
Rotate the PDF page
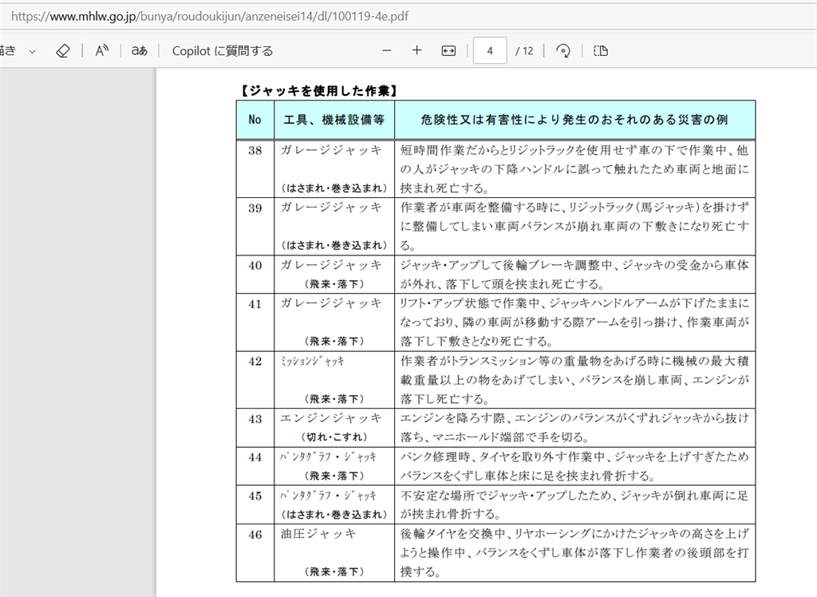click(563, 50)
